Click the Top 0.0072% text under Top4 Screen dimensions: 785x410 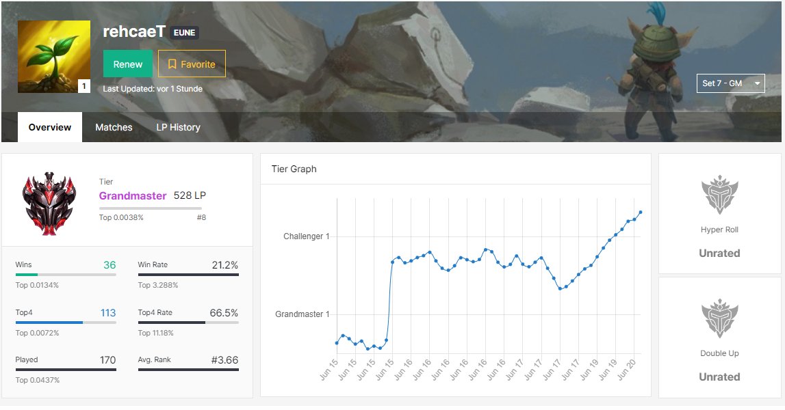tap(37, 333)
